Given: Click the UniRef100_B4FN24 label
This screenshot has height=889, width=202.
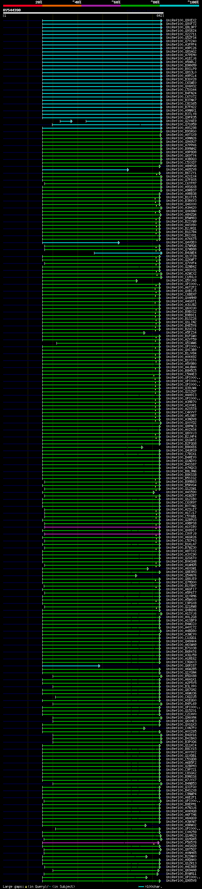Looking at the screenshot, I should 181,93.
